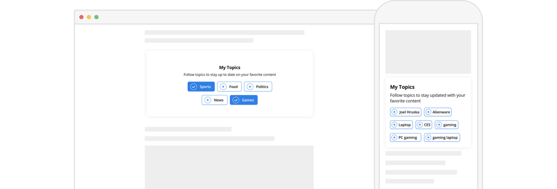This screenshot has height=189, width=557.
Task: Click the desktop 'My Topics' heading
Action: tap(230, 67)
